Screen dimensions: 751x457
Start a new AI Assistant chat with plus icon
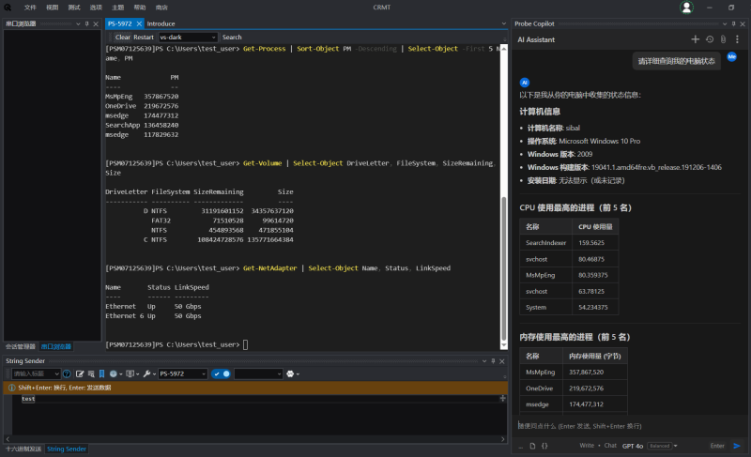click(695, 39)
